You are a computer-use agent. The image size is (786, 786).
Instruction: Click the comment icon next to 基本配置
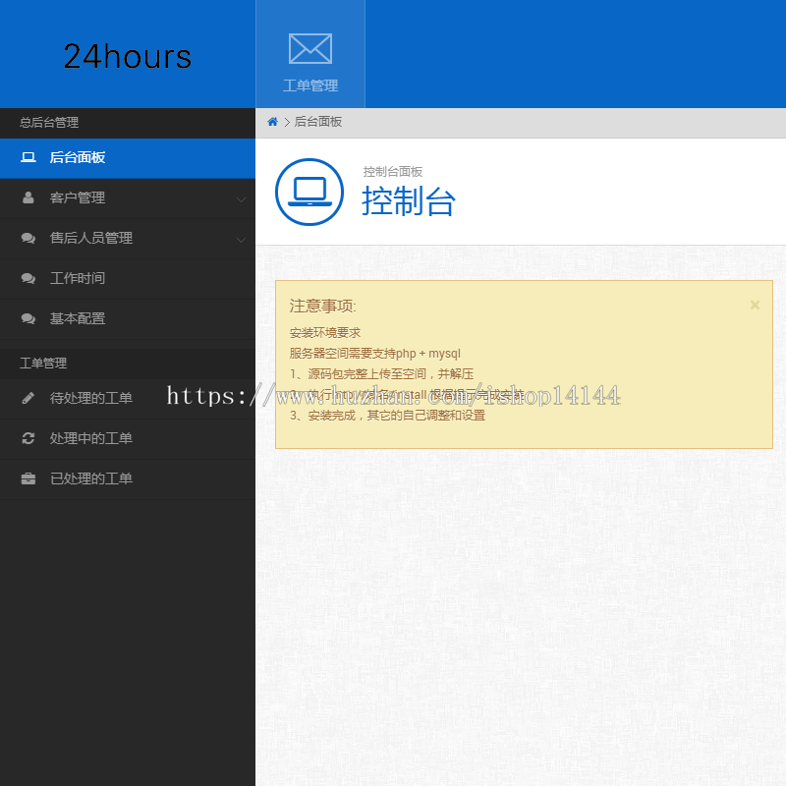pyautogui.click(x=28, y=318)
